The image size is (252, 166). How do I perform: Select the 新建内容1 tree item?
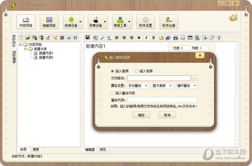tap(46, 53)
